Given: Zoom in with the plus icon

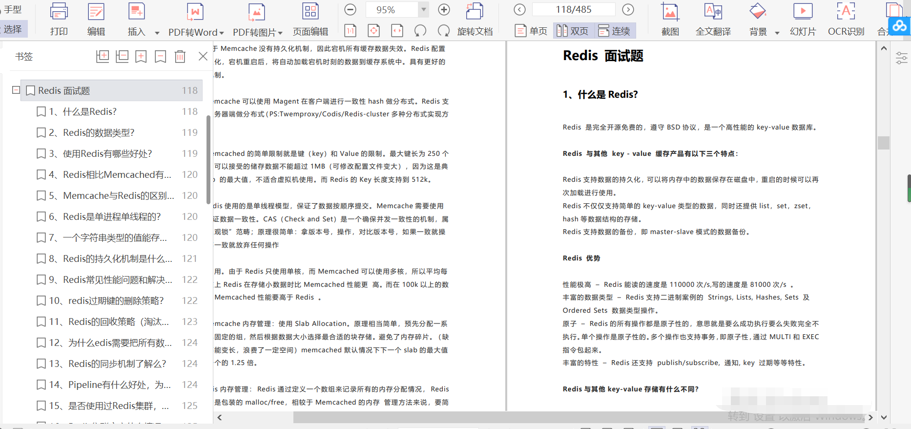Looking at the screenshot, I should [x=444, y=9].
